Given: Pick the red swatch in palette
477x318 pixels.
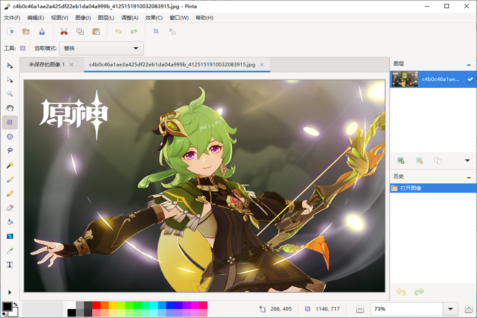Looking at the screenshot, I should [96, 305].
